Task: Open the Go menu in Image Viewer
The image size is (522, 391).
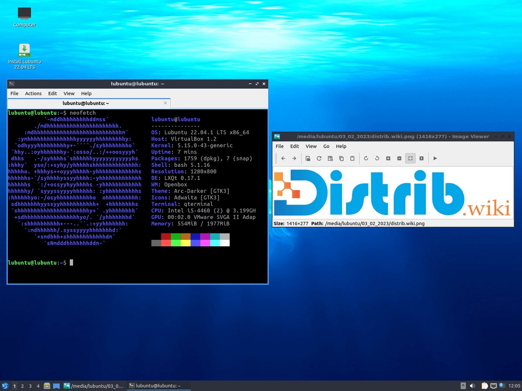Action: click(326, 146)
